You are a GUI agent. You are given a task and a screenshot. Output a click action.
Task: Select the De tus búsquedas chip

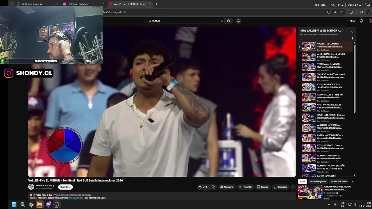pyautogui.click(x=318, y=182)
